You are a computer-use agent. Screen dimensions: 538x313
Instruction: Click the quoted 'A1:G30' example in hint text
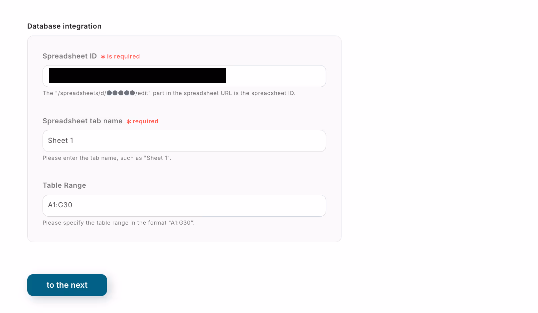click(x=181, y=223)
